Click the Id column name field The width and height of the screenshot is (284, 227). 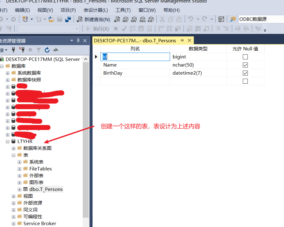point(135,57)
